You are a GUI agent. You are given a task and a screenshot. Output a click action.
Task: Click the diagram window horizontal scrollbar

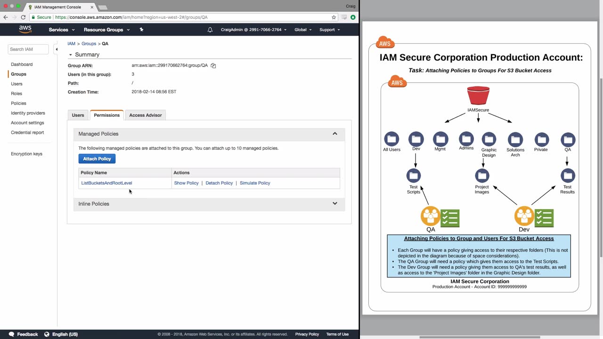(480, 337)
